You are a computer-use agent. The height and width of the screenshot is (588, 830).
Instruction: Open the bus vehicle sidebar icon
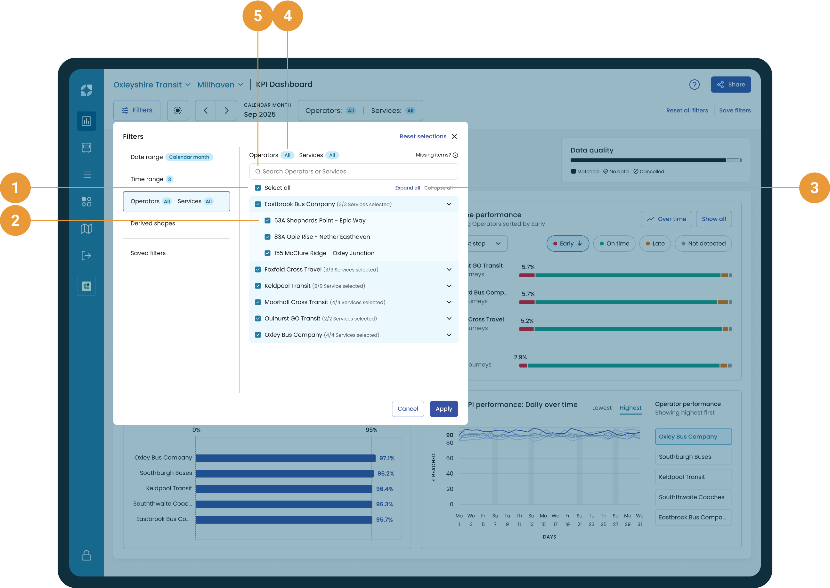click(86, 148)
